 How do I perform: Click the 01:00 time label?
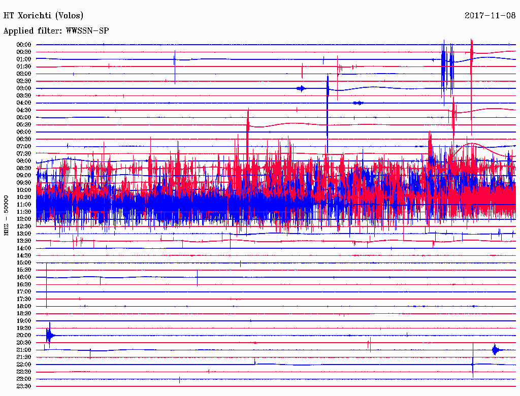click(x=24, y=59)
